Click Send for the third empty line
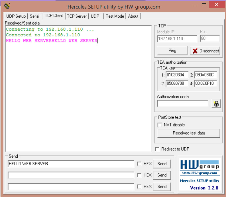 point(162,186)
